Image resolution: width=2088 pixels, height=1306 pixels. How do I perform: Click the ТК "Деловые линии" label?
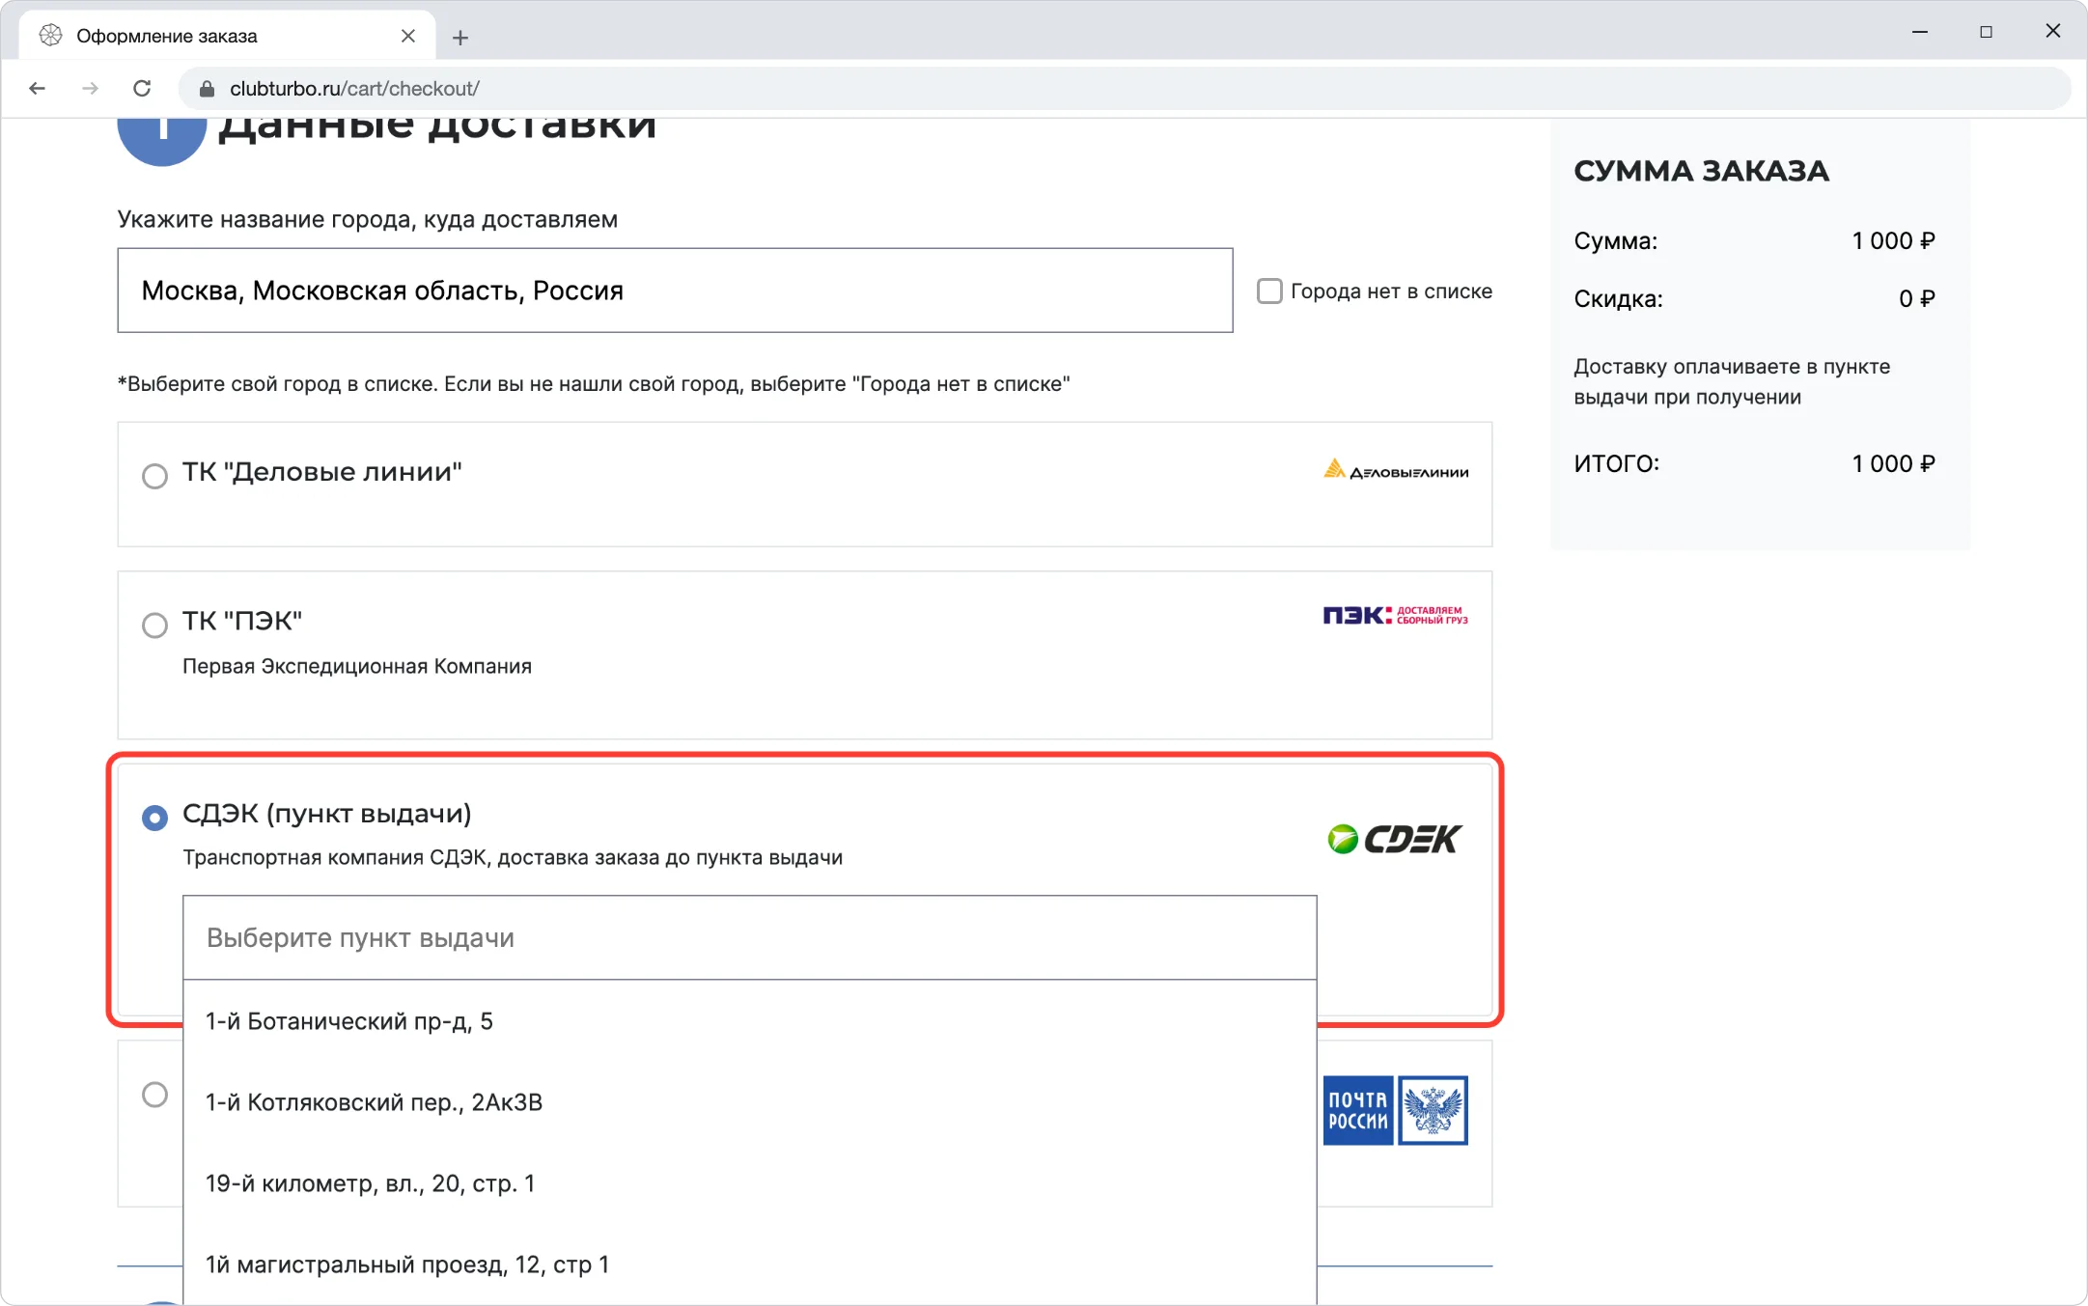[322, 472]
